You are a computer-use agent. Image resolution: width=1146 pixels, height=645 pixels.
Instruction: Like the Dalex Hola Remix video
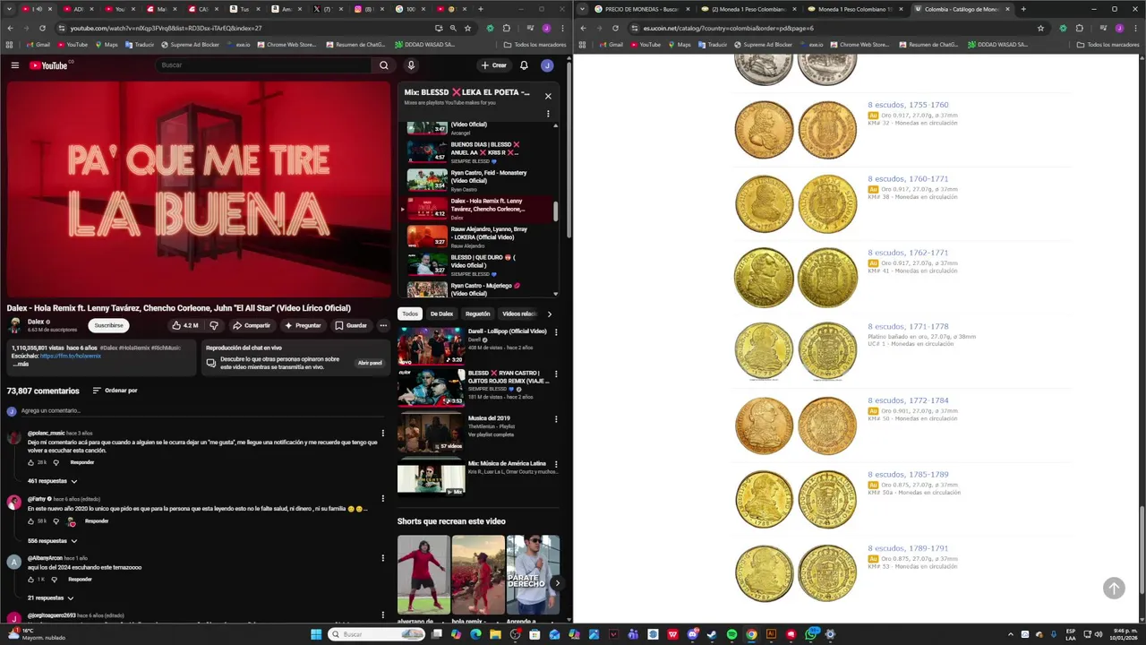pos(187,325)
